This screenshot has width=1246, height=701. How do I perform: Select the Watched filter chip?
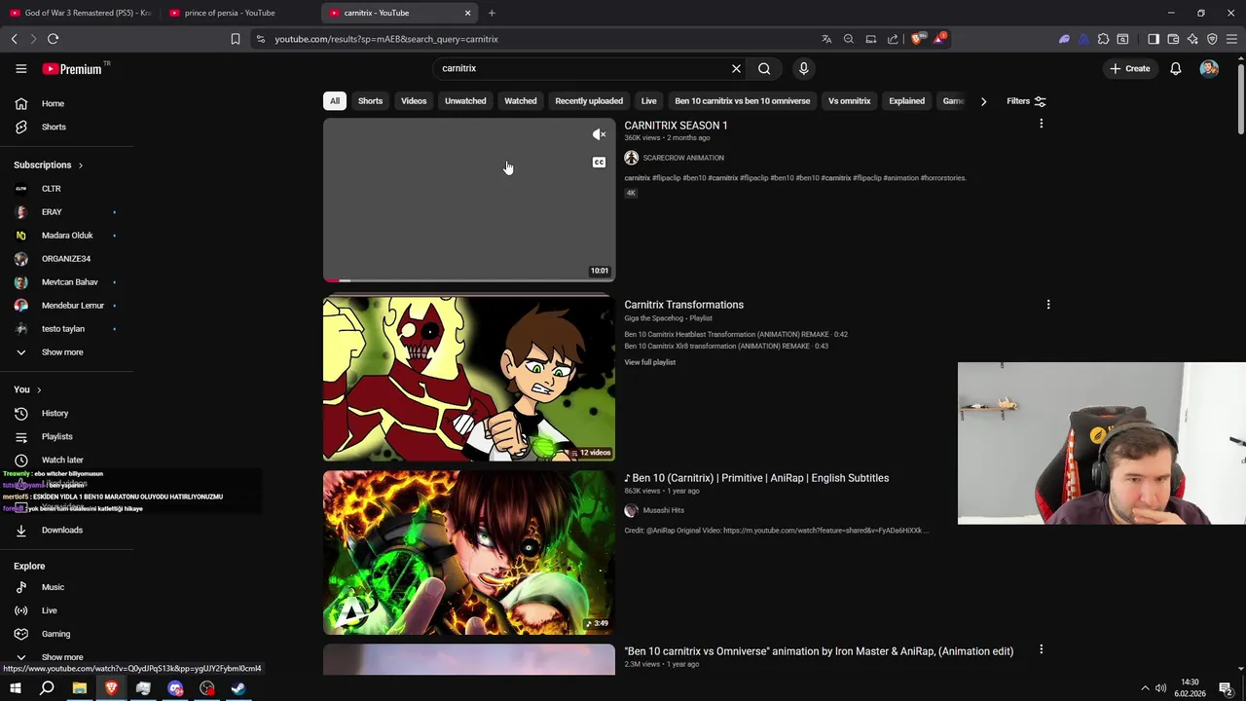click(x=521, y=100)
